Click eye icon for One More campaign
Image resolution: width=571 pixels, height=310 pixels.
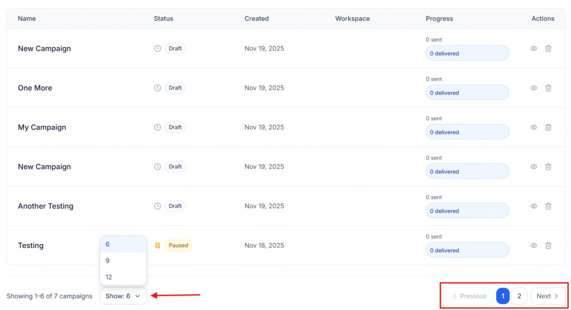pos(534,88)
